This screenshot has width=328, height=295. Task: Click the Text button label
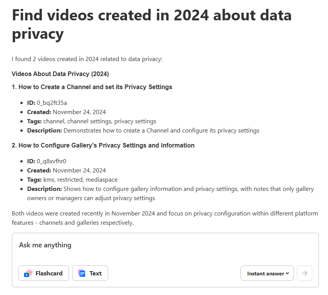pos(96,273)
